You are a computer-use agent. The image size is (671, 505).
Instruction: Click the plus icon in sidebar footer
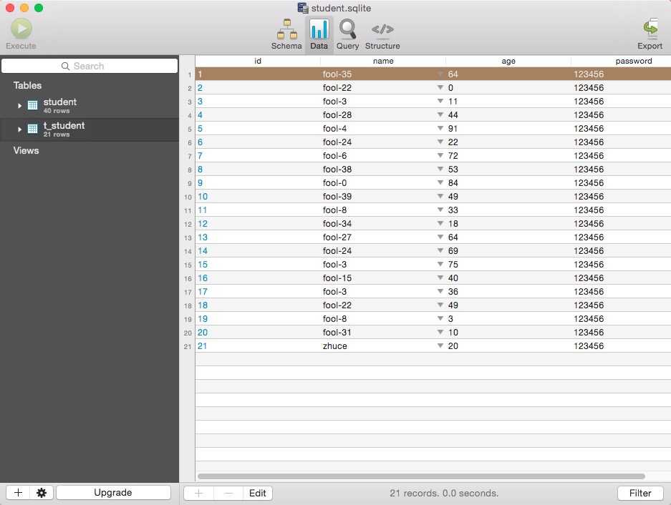pos(18,493)
